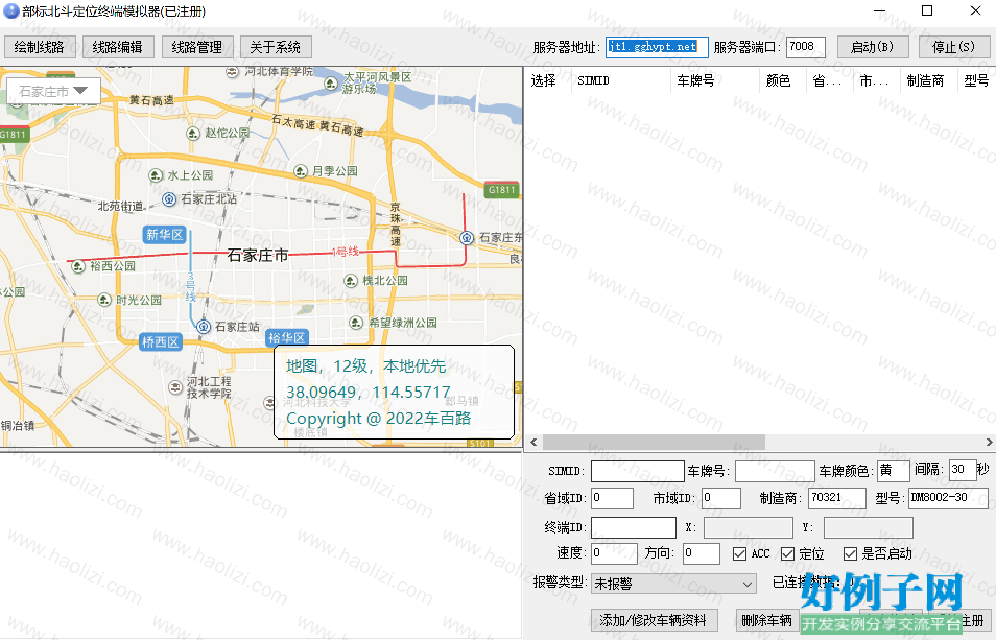Click the 型号 field showing DM8002-30
This screenshot has height=640, width=996.
tap(948, 498)
